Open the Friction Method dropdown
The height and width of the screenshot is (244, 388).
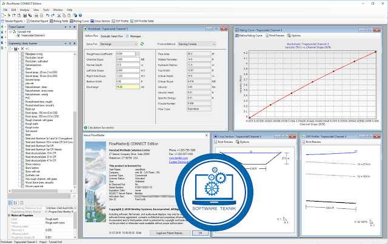(x=197, y=44)
